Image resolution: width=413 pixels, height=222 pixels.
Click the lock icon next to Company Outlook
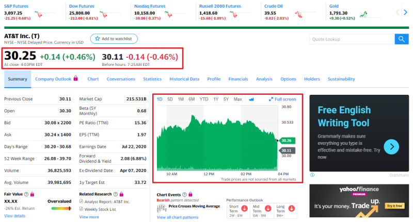75,78
